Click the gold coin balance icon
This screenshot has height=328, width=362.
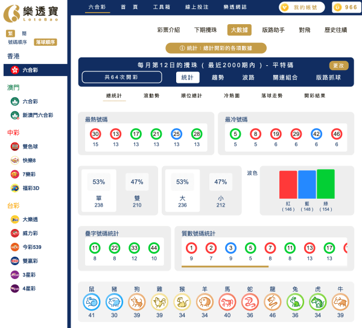point(338,8)
